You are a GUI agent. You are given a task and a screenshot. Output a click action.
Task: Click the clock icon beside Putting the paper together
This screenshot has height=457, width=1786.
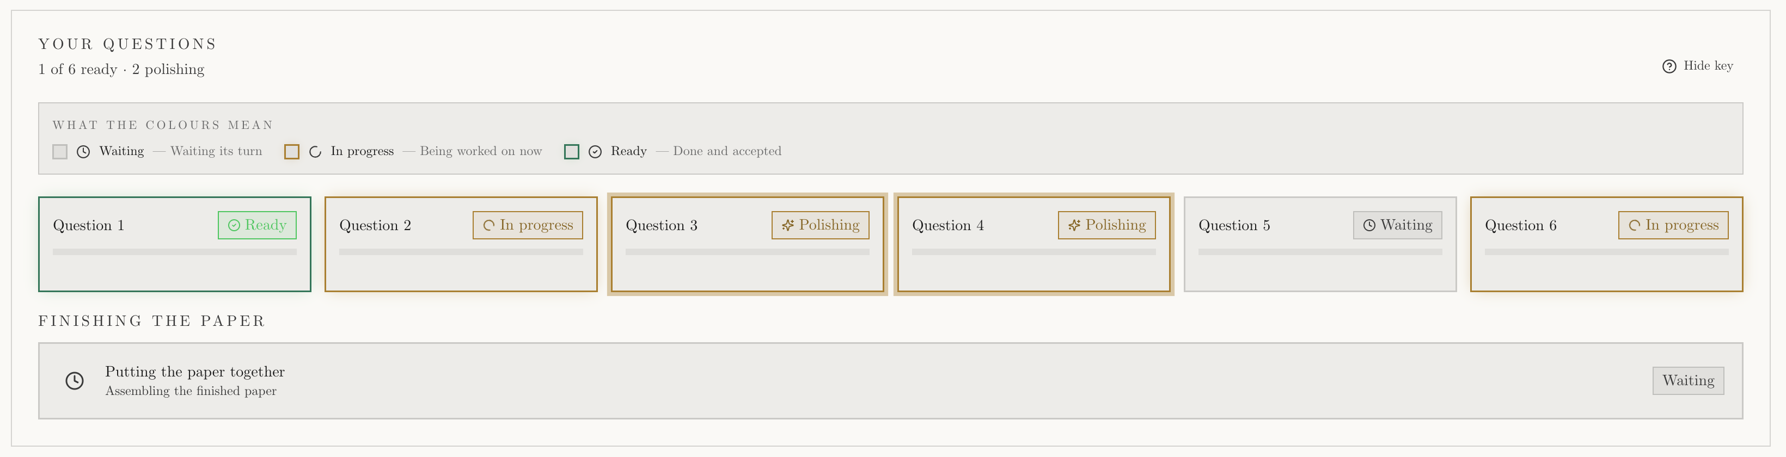(x=75, y=381)
